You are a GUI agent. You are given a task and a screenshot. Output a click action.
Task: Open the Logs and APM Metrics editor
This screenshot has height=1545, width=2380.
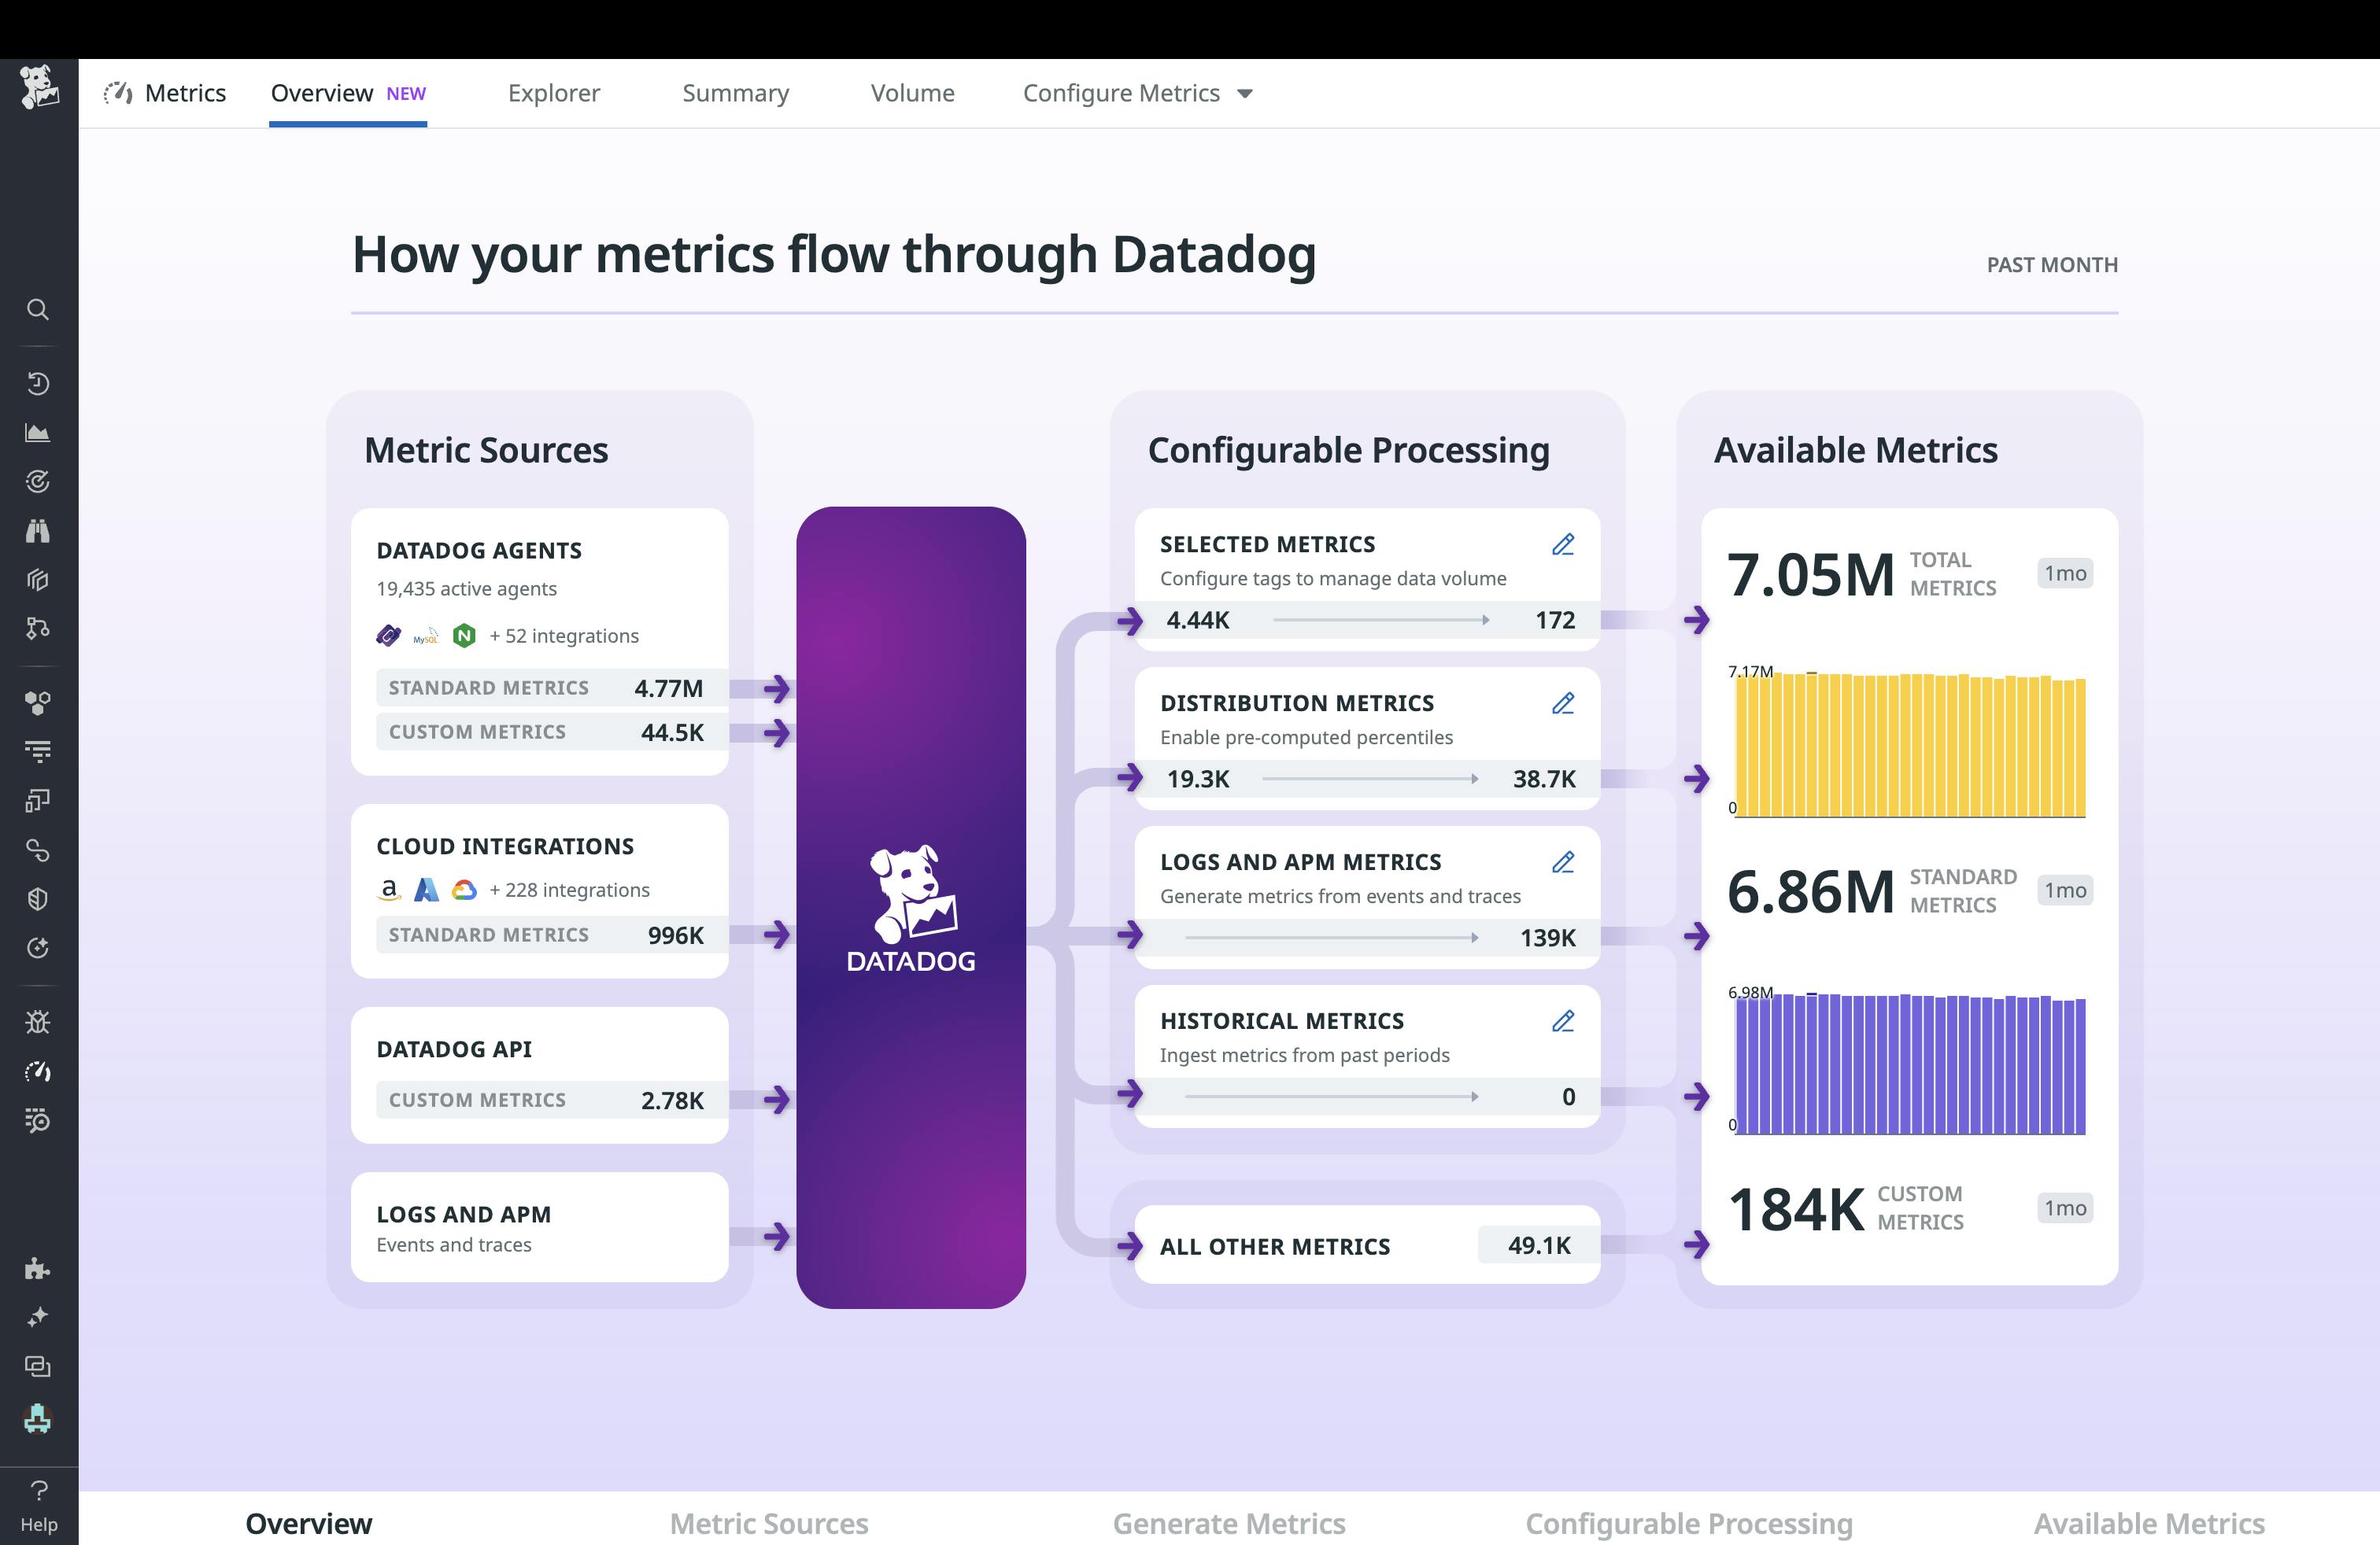1563,861
